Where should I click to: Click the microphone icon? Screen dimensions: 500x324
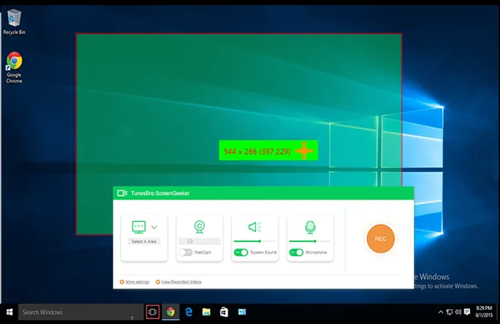[x=310, y=226]
